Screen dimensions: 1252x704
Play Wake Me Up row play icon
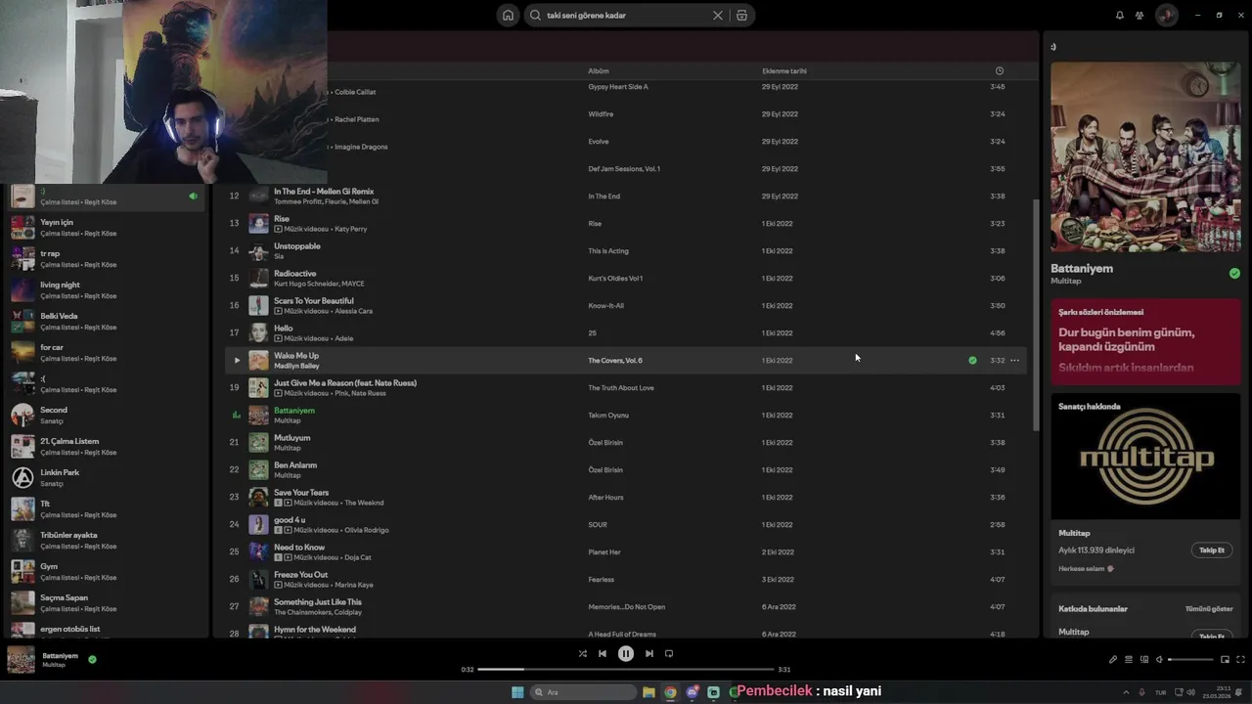pyautogui.click(x=236, y=361)
